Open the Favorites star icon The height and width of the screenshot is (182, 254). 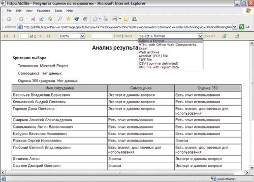pyautogui.click(x=69, y=19)
